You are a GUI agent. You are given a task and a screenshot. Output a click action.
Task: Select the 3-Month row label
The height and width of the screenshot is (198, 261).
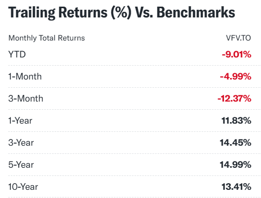26,98
